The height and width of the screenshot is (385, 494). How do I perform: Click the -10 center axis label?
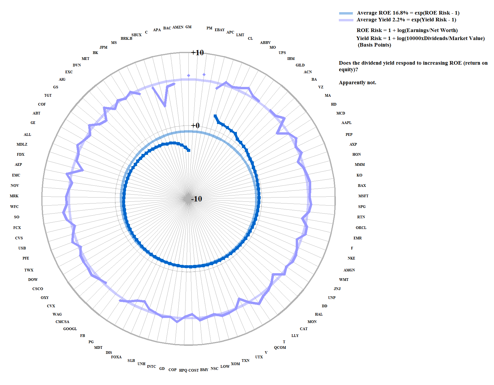tap(196, 199)
